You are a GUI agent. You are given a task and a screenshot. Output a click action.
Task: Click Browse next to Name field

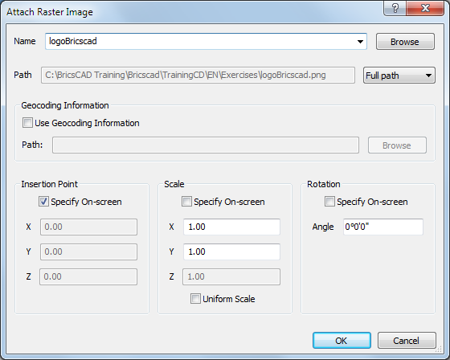405,42
